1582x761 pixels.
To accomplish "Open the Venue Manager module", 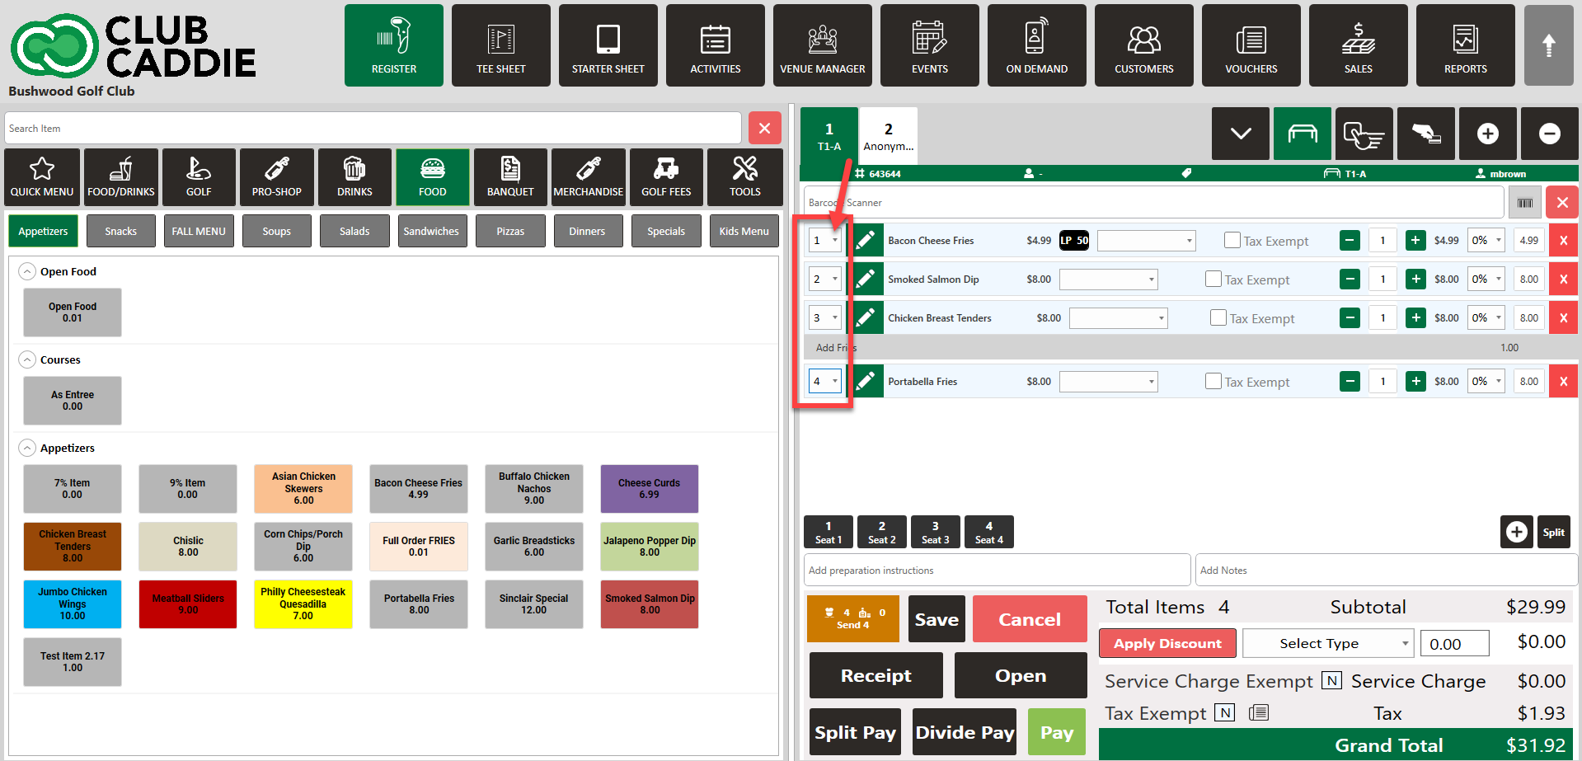I will 822,45.
